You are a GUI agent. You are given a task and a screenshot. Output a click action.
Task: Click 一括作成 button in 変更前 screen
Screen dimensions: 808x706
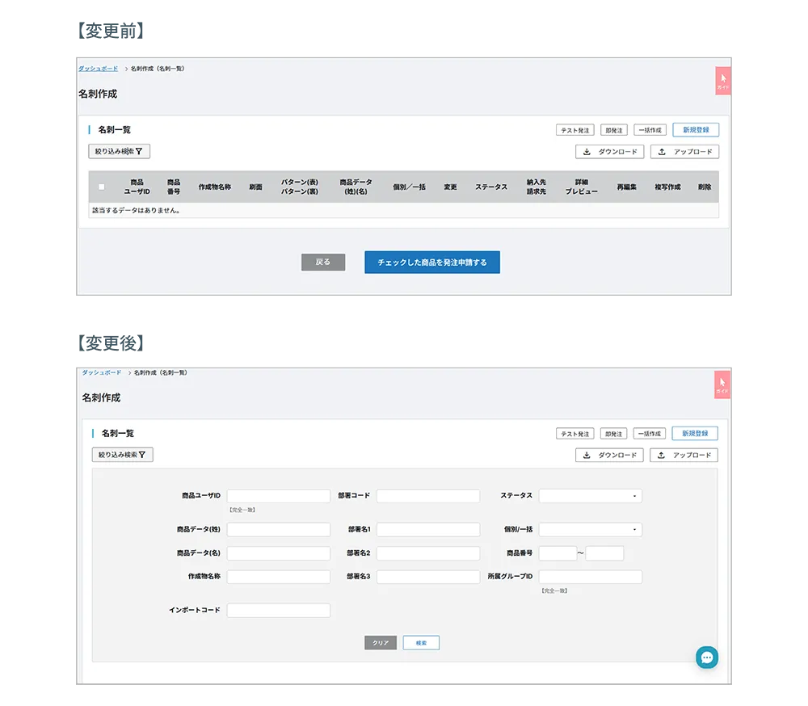click(x=650, y=130)
